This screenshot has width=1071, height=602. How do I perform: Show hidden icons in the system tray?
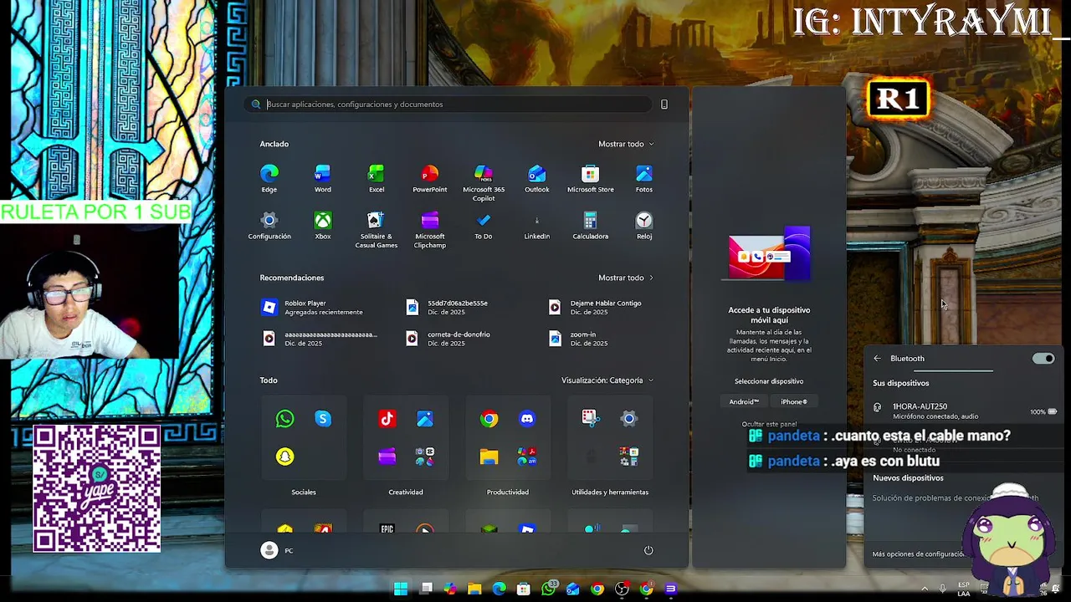[925, 589]
